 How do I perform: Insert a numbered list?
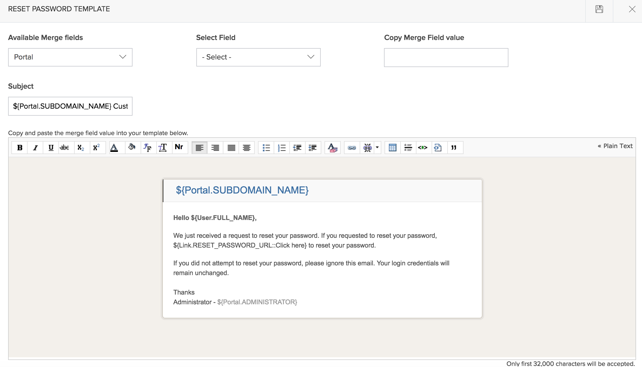(x=282, y=148)
